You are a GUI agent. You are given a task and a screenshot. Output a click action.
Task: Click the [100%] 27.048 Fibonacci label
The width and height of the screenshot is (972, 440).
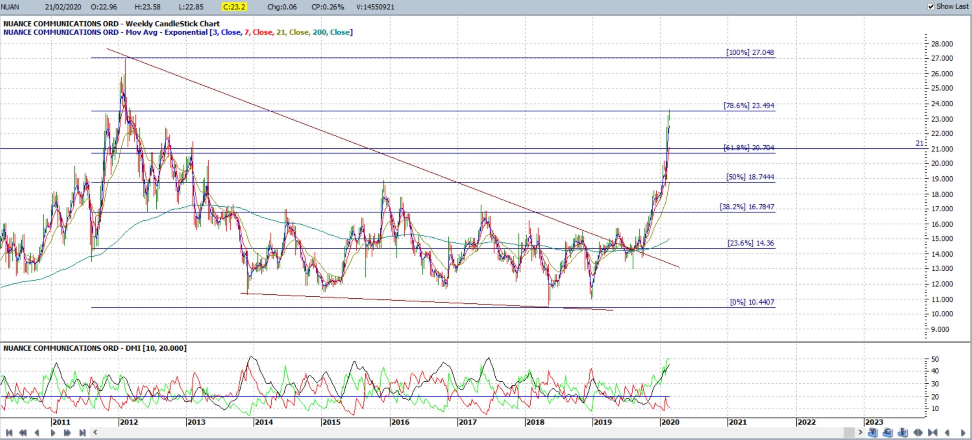[x=750, y=52]
